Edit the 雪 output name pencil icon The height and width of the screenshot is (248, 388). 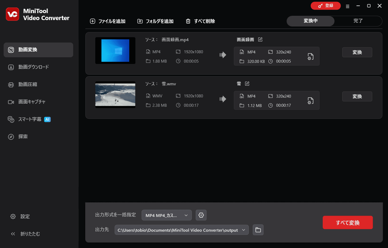247,83
